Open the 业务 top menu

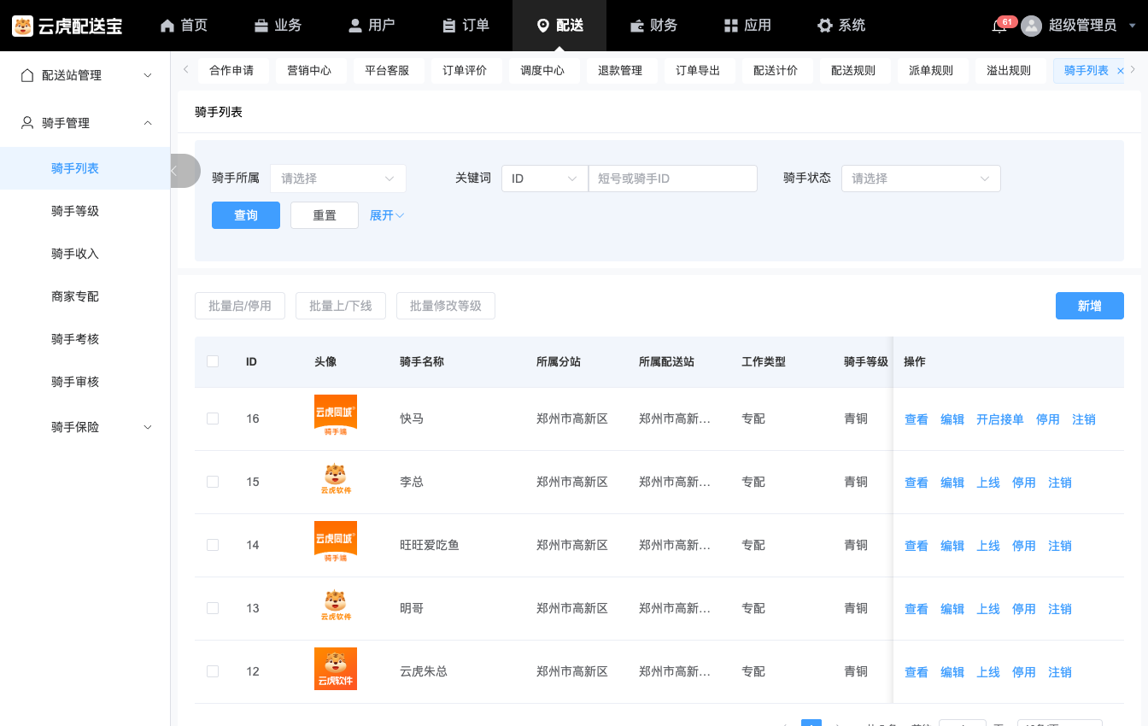278,26
